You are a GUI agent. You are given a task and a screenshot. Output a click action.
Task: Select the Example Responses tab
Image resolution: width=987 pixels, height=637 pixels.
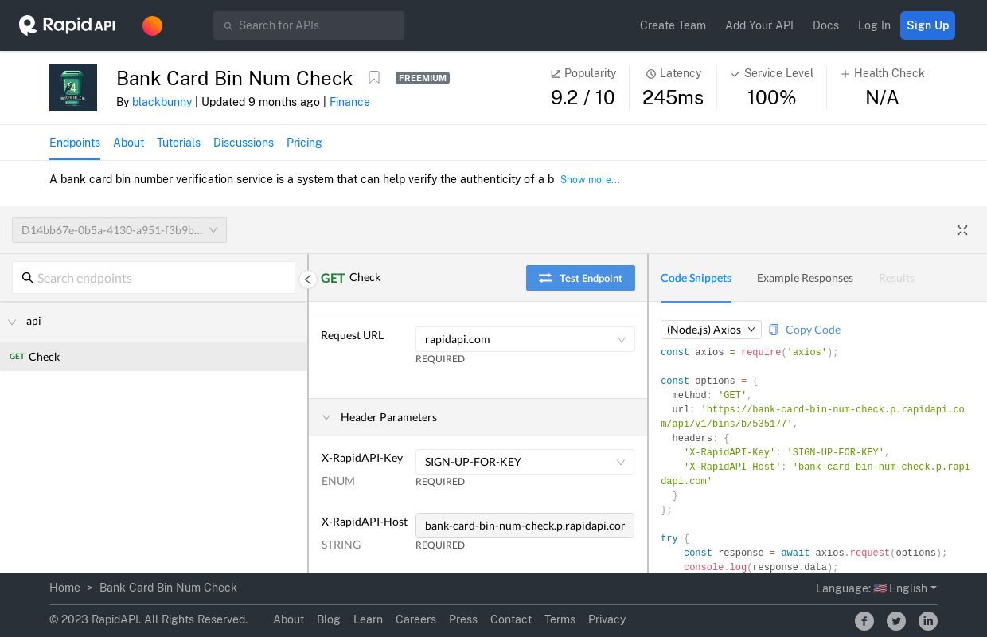click(x=805, y=278)
